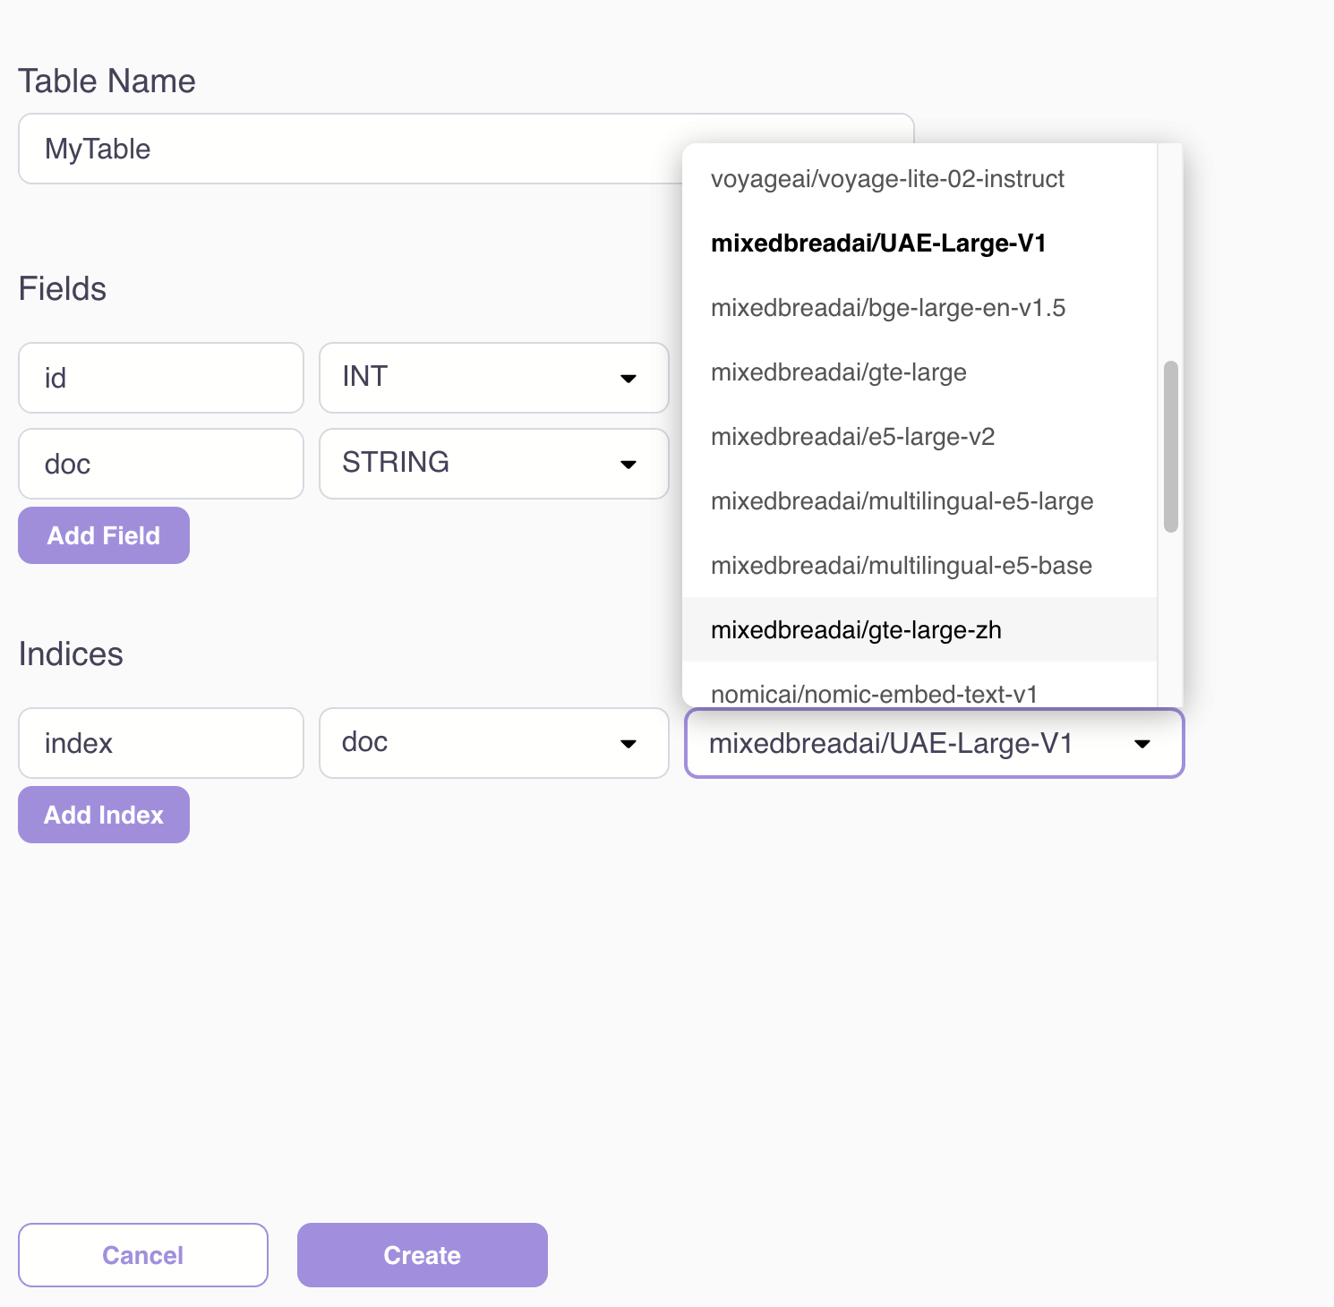Screen dimensions: 1334x1307
Task: Cancel the table creation
Action: click(x=143, y=1255)
